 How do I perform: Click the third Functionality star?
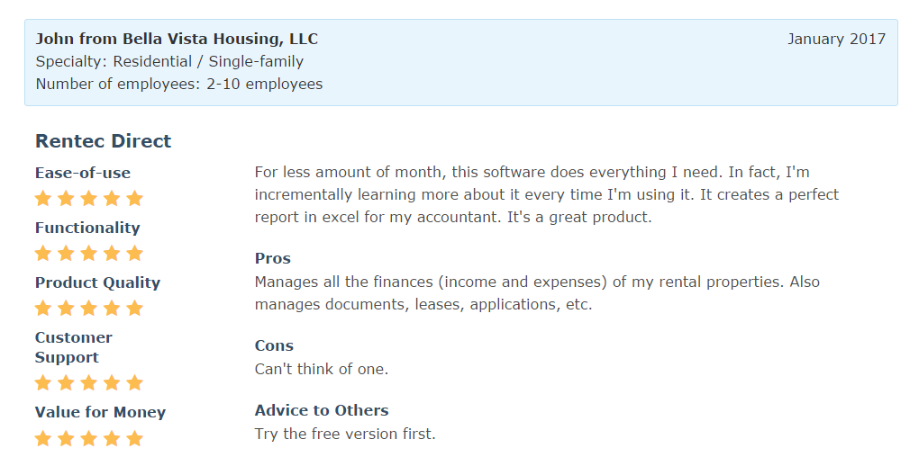(88, 253)
